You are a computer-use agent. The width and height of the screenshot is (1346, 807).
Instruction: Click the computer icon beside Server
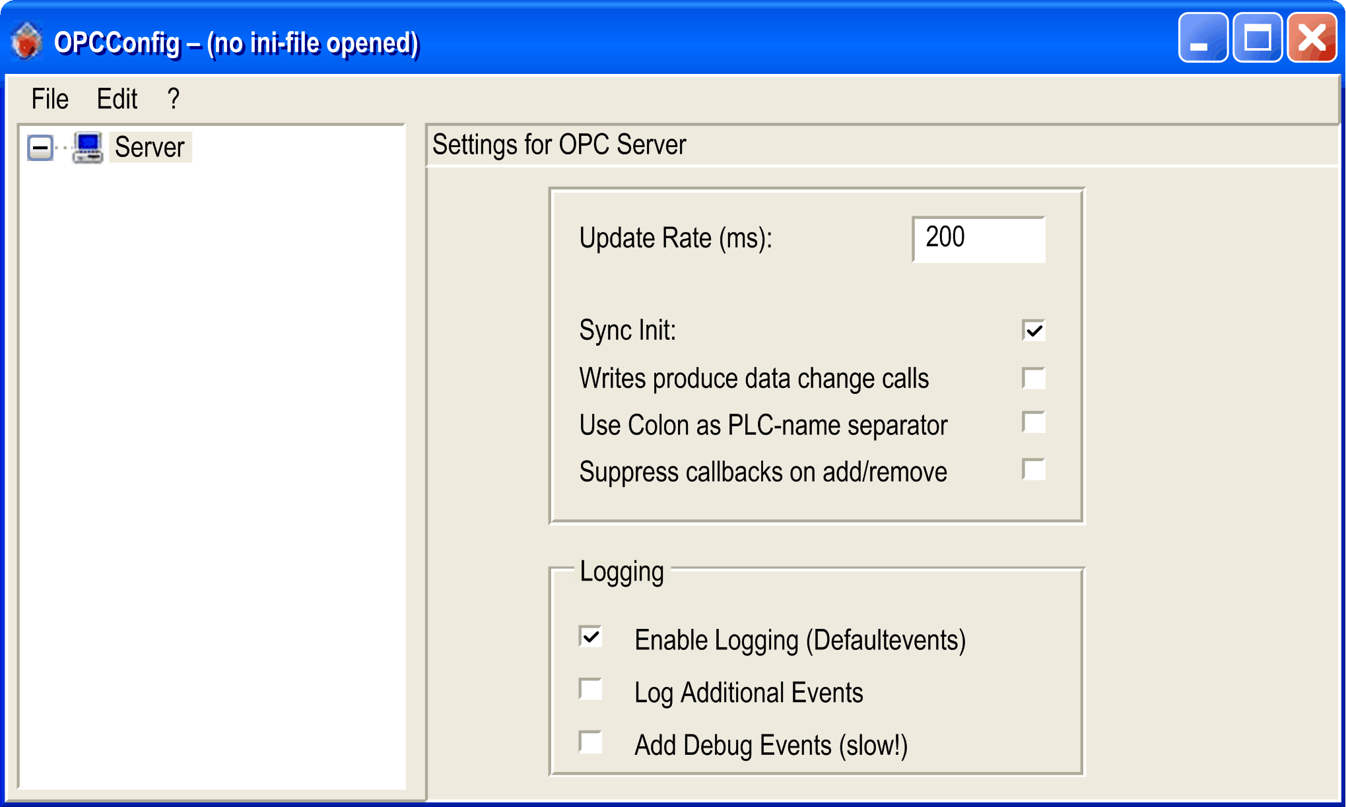click(88, 146)
